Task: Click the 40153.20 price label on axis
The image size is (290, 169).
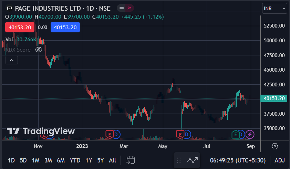Action: tap(274, 98)
